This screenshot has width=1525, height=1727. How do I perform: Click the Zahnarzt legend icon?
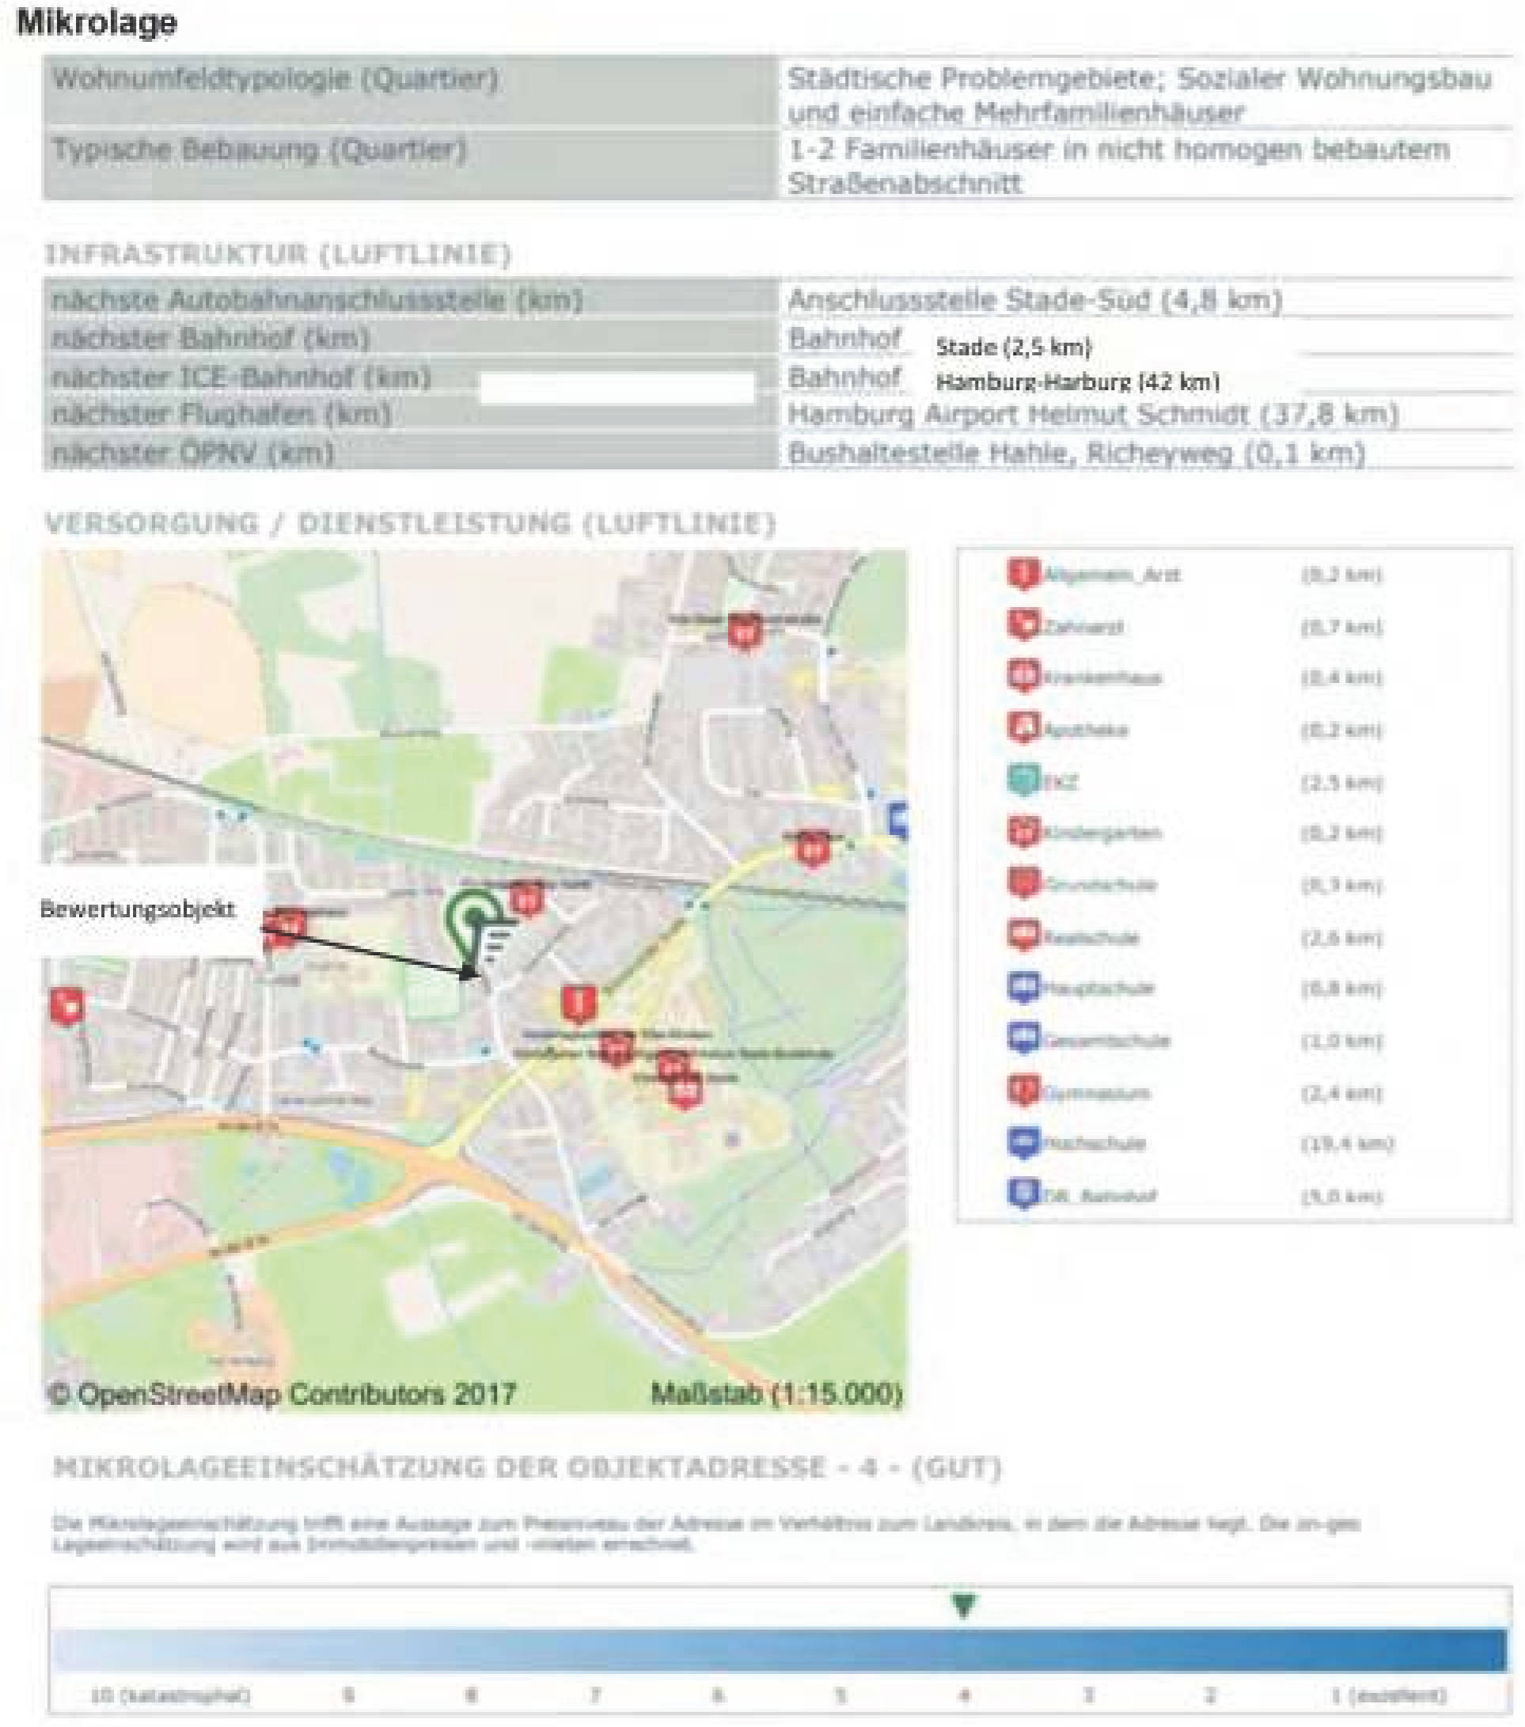tap(1023, 626)
